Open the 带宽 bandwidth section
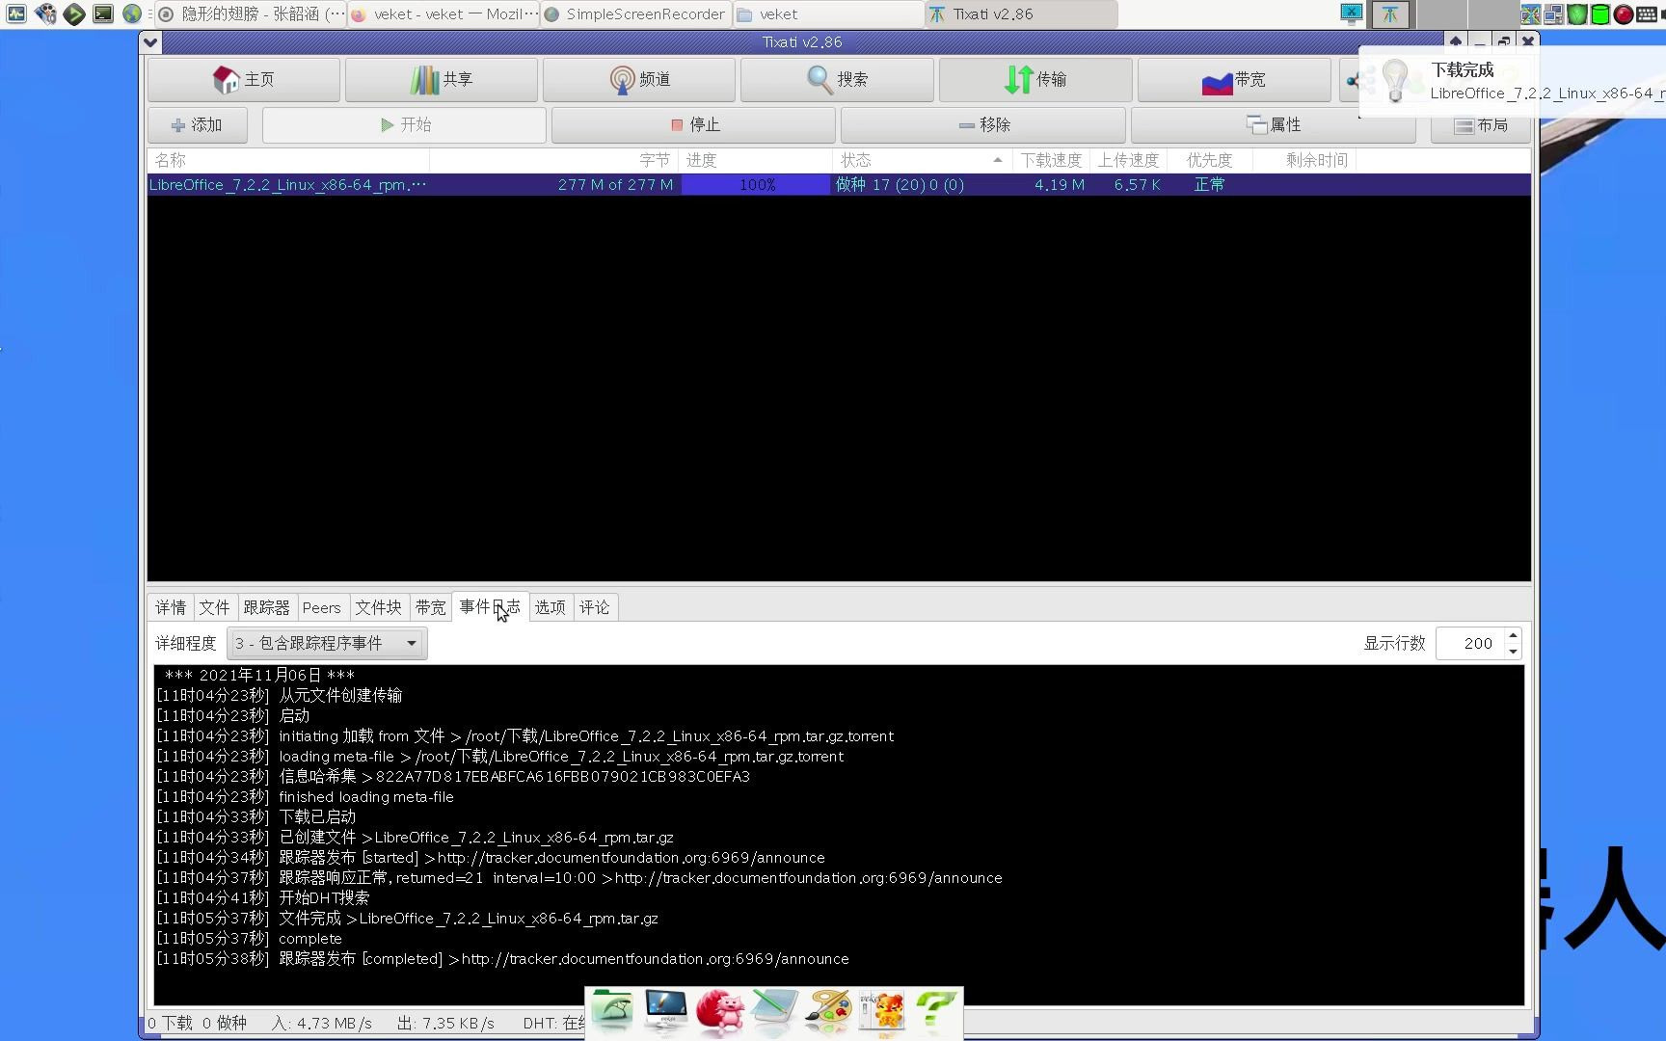 coord(1234,79)
